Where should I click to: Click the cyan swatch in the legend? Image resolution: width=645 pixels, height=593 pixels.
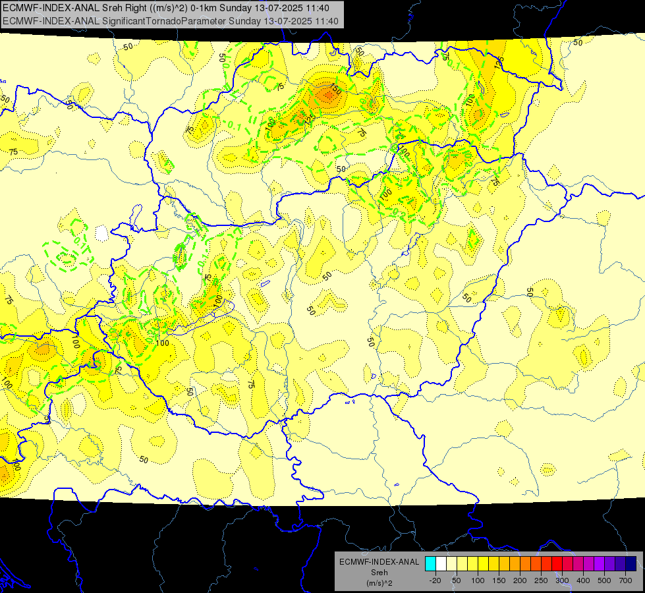pyautogui.click(x=431, y=563)
